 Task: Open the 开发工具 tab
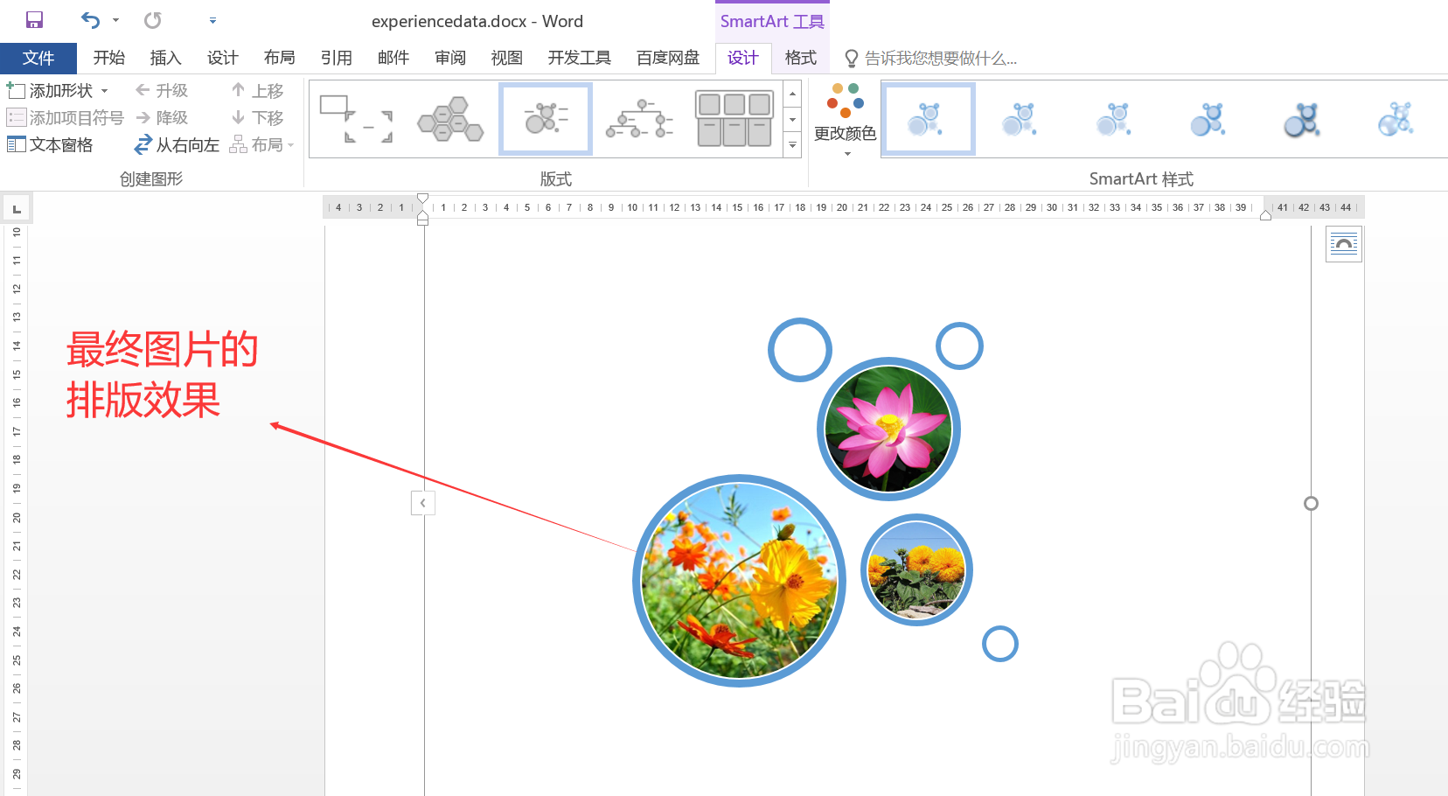[x=580, y=58]
